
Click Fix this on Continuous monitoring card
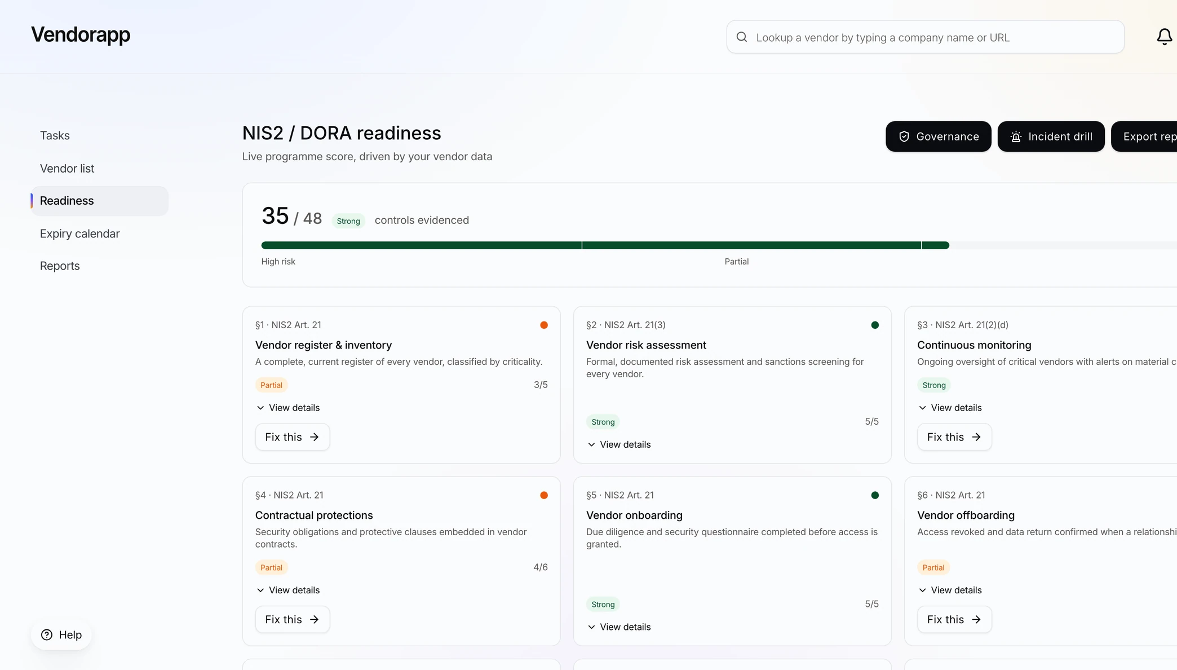pos(954,437)
